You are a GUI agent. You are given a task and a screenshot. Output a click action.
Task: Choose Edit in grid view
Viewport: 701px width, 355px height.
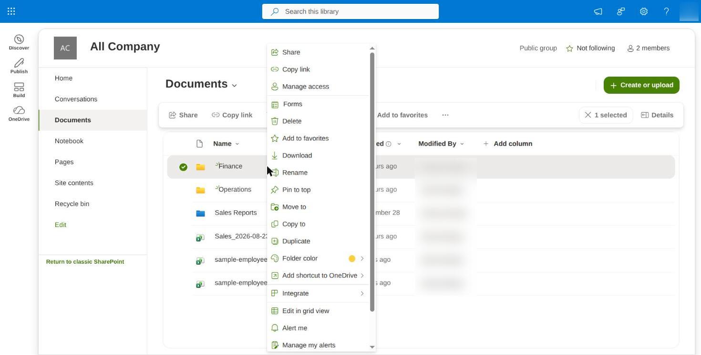click(x=319, y=311)
